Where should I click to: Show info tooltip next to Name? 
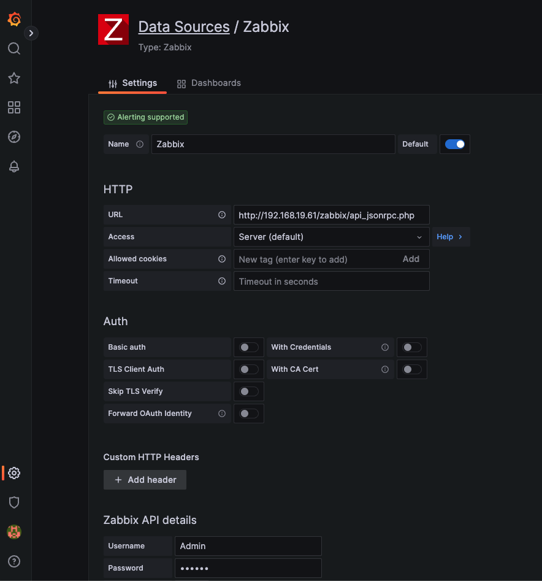pyautogui.click(x=140, y=144)
